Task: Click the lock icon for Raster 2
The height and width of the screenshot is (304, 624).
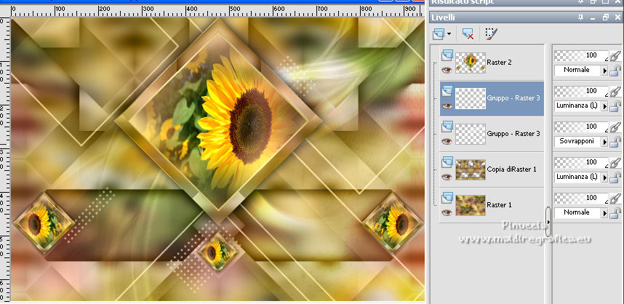Action: (615, 71)
